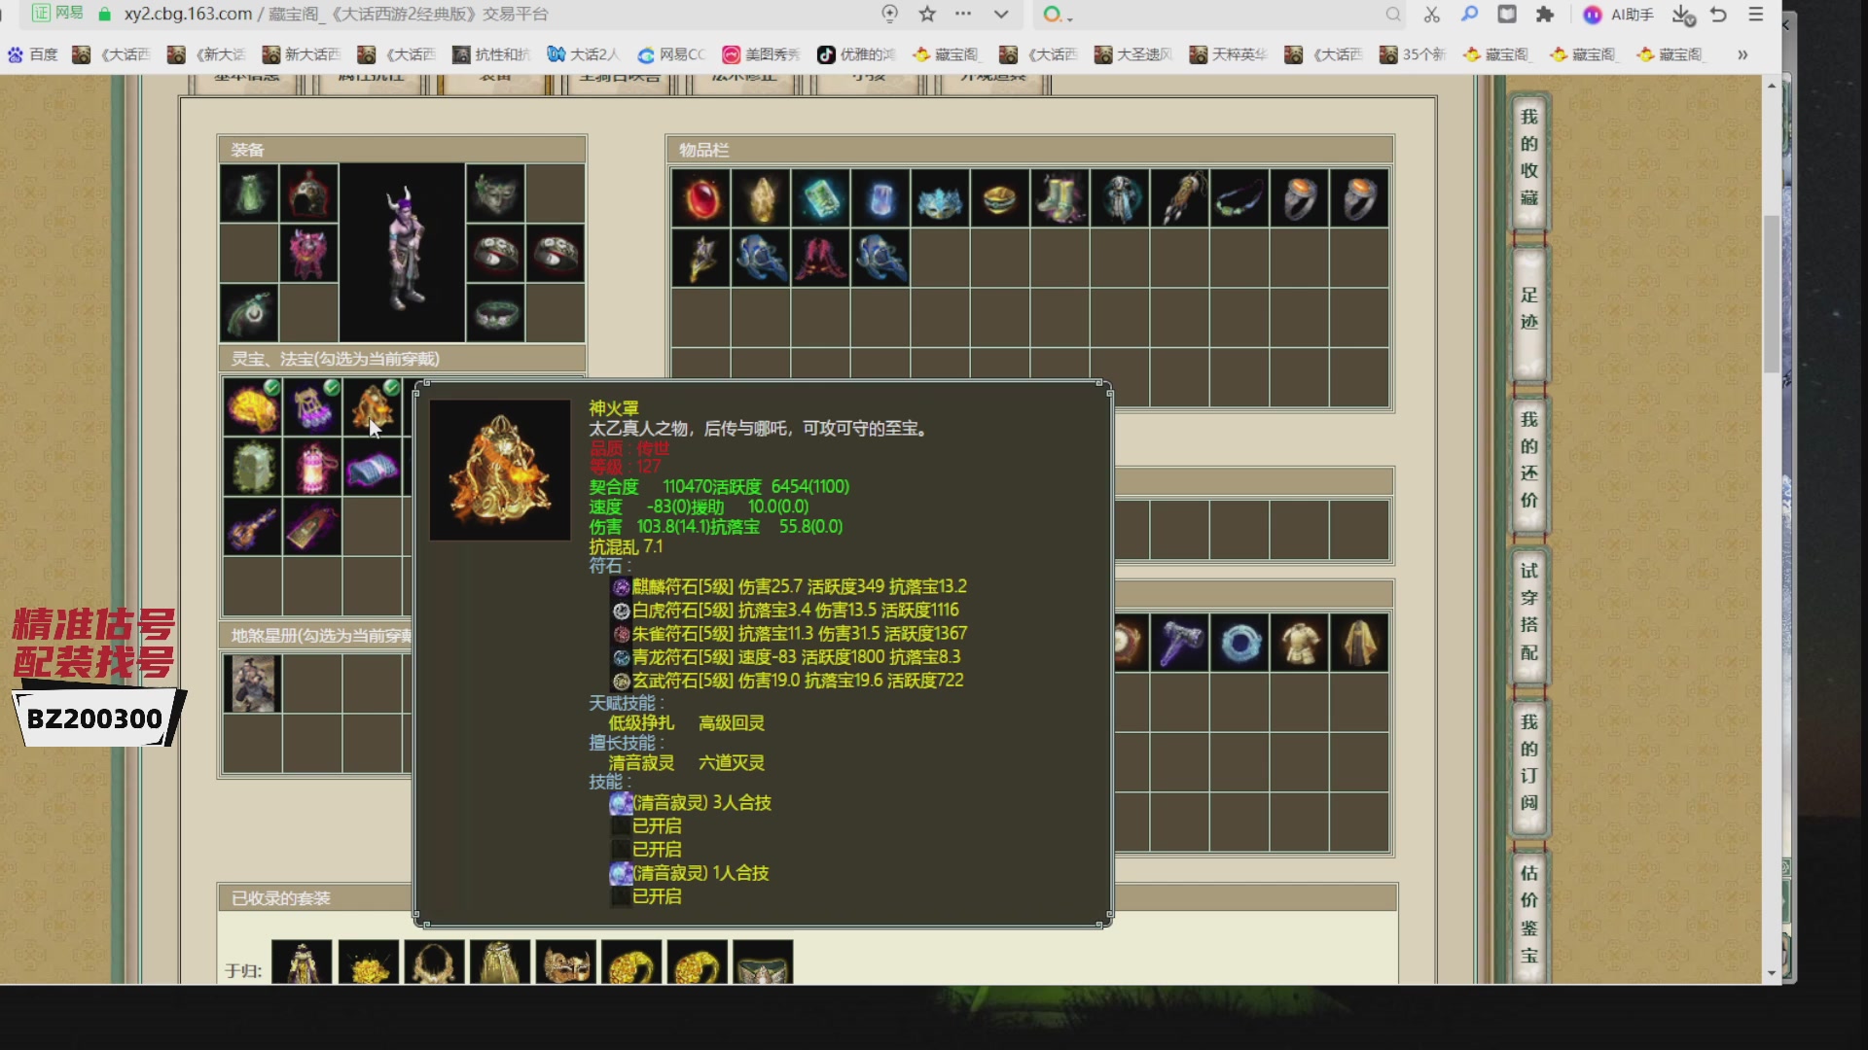Toggle checkmark on 神火罩 slot

click(x=391, y=388)
